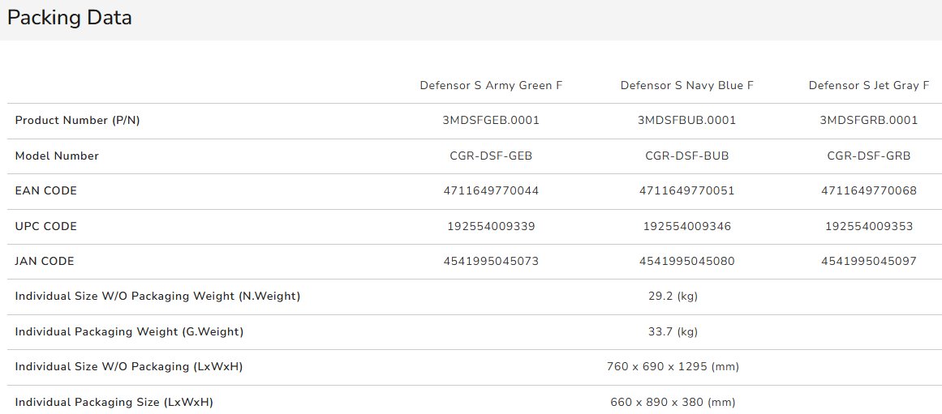Click the 660 x 890 x 380 (mm) packaging size
The image size is (942, 414).
(673, 402)
